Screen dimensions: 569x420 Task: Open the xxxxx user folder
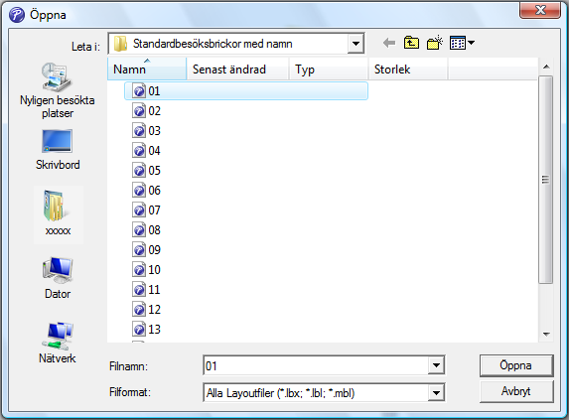pos(58,214)
